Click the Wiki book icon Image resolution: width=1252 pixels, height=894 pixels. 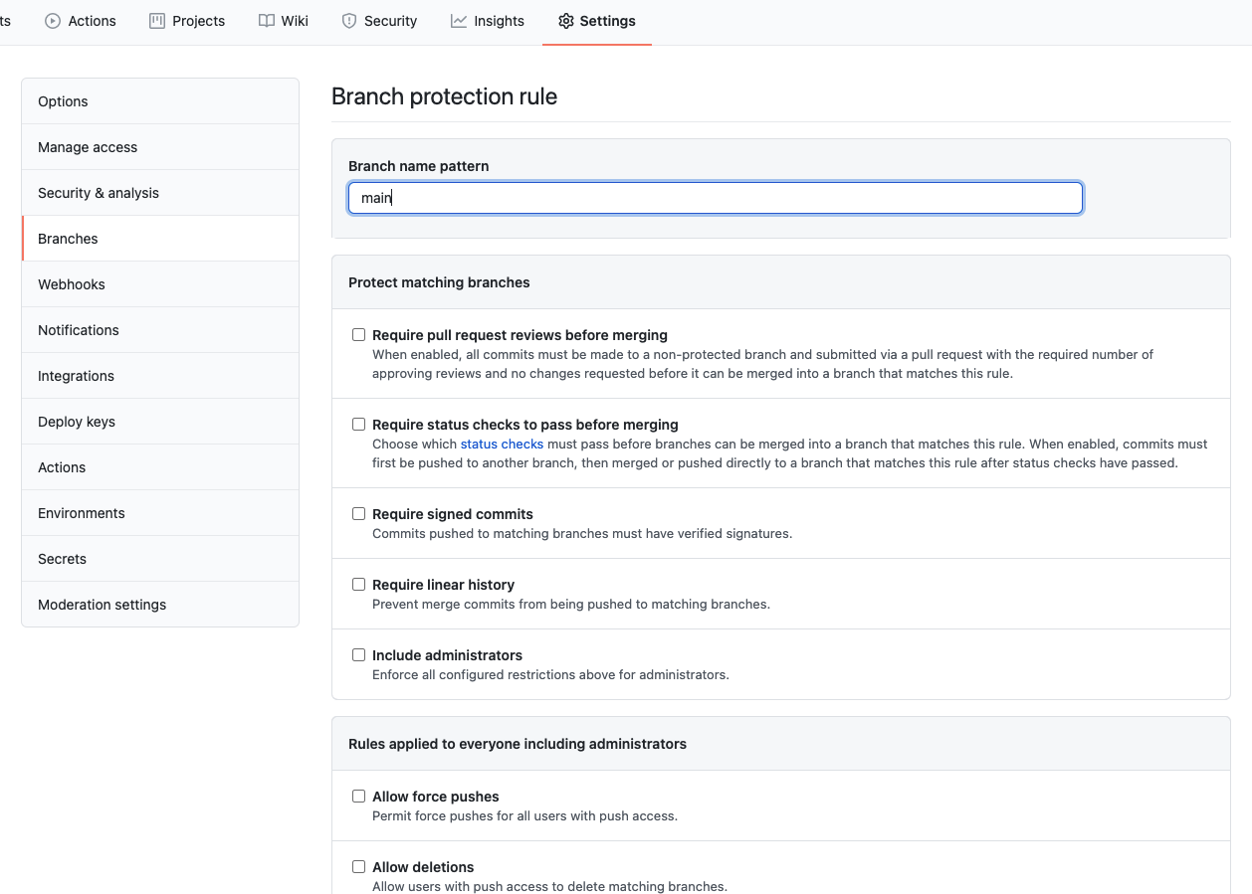coord(266,21)
